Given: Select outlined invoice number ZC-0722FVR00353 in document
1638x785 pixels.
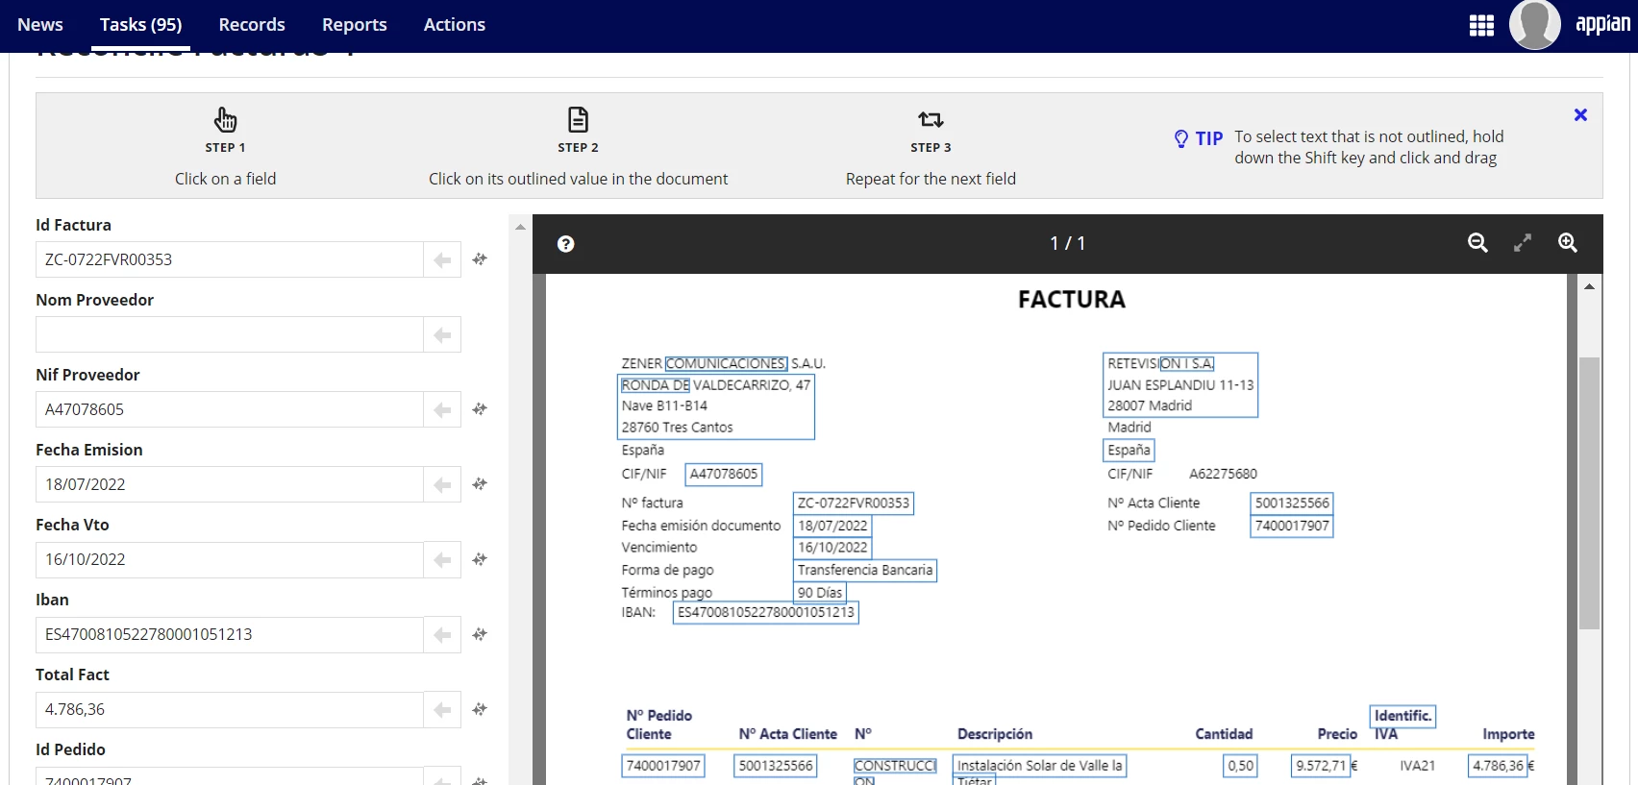Looking at the screenshot, I should 854,503.
